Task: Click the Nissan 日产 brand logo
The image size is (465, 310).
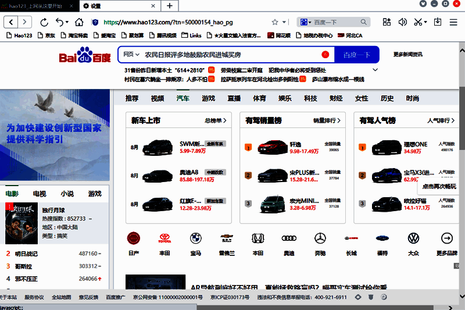Action: click(x=134, y=238)
